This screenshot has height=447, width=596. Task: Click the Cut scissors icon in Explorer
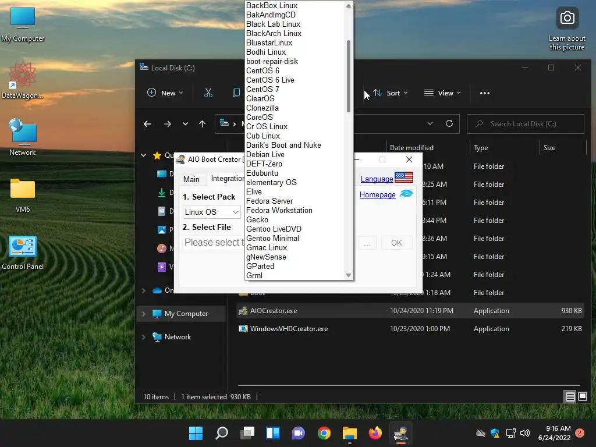pos(208,93)
